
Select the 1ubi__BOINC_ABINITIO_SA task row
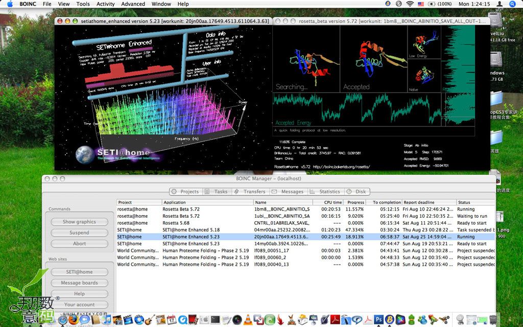[x=305, y=216]
